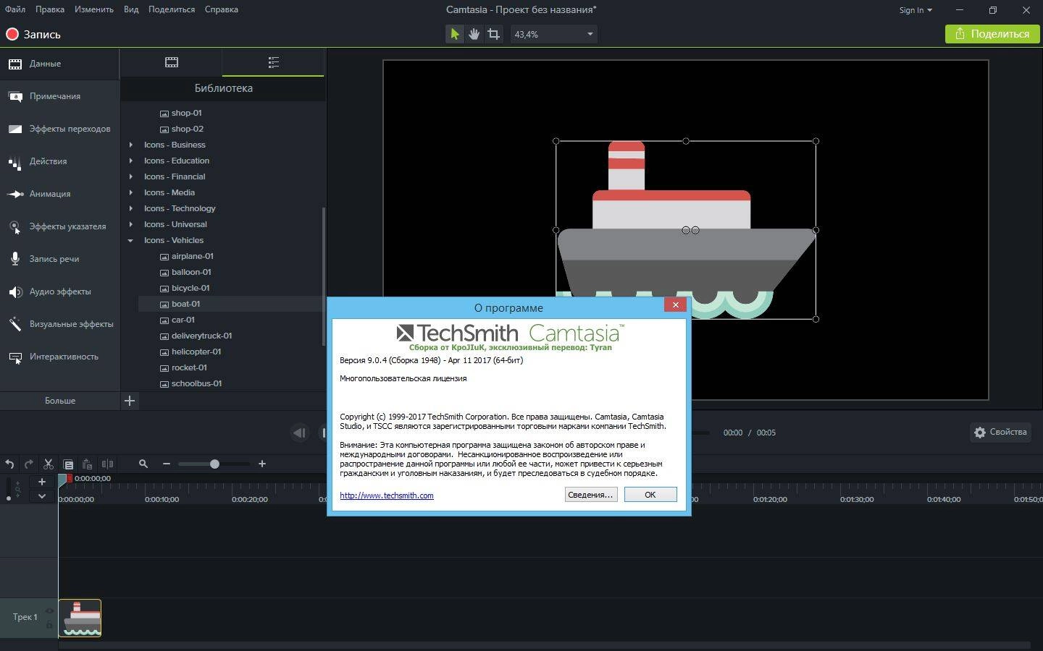The image size is (1043, 651).
Task: Open the 43,4% canvas zoom dropdown
Action: point(554,34)
